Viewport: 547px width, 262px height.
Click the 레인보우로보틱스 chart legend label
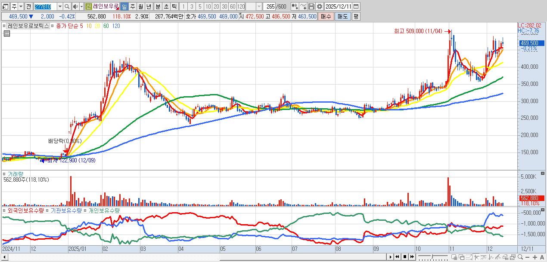coord(28,26)
